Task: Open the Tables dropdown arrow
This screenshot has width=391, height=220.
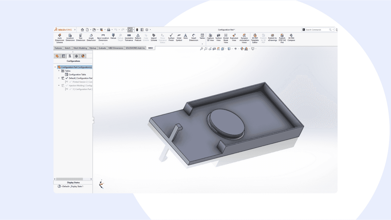Action: point(202,44)
